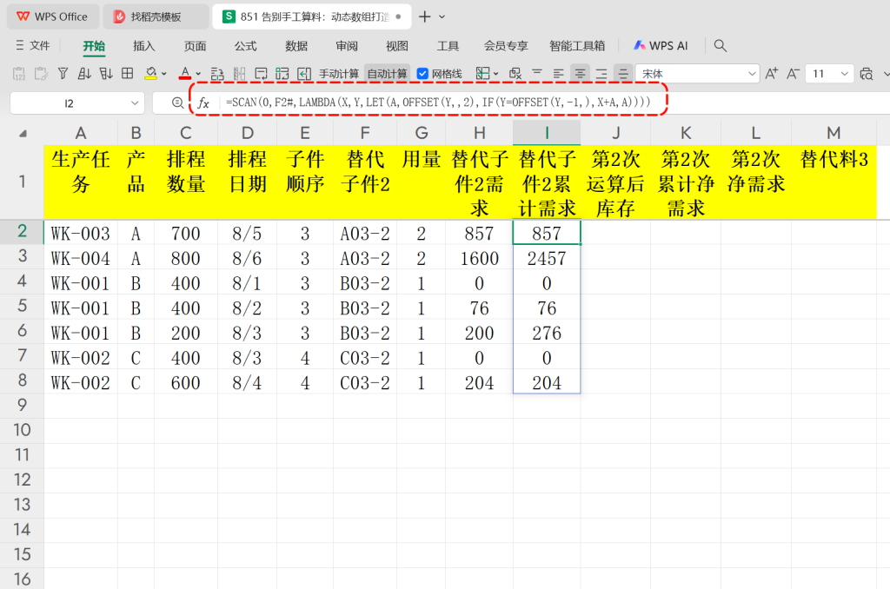Click the select-all triangle corner
The width and height of the screenshot is (890, 589).
tap(23, 133)
